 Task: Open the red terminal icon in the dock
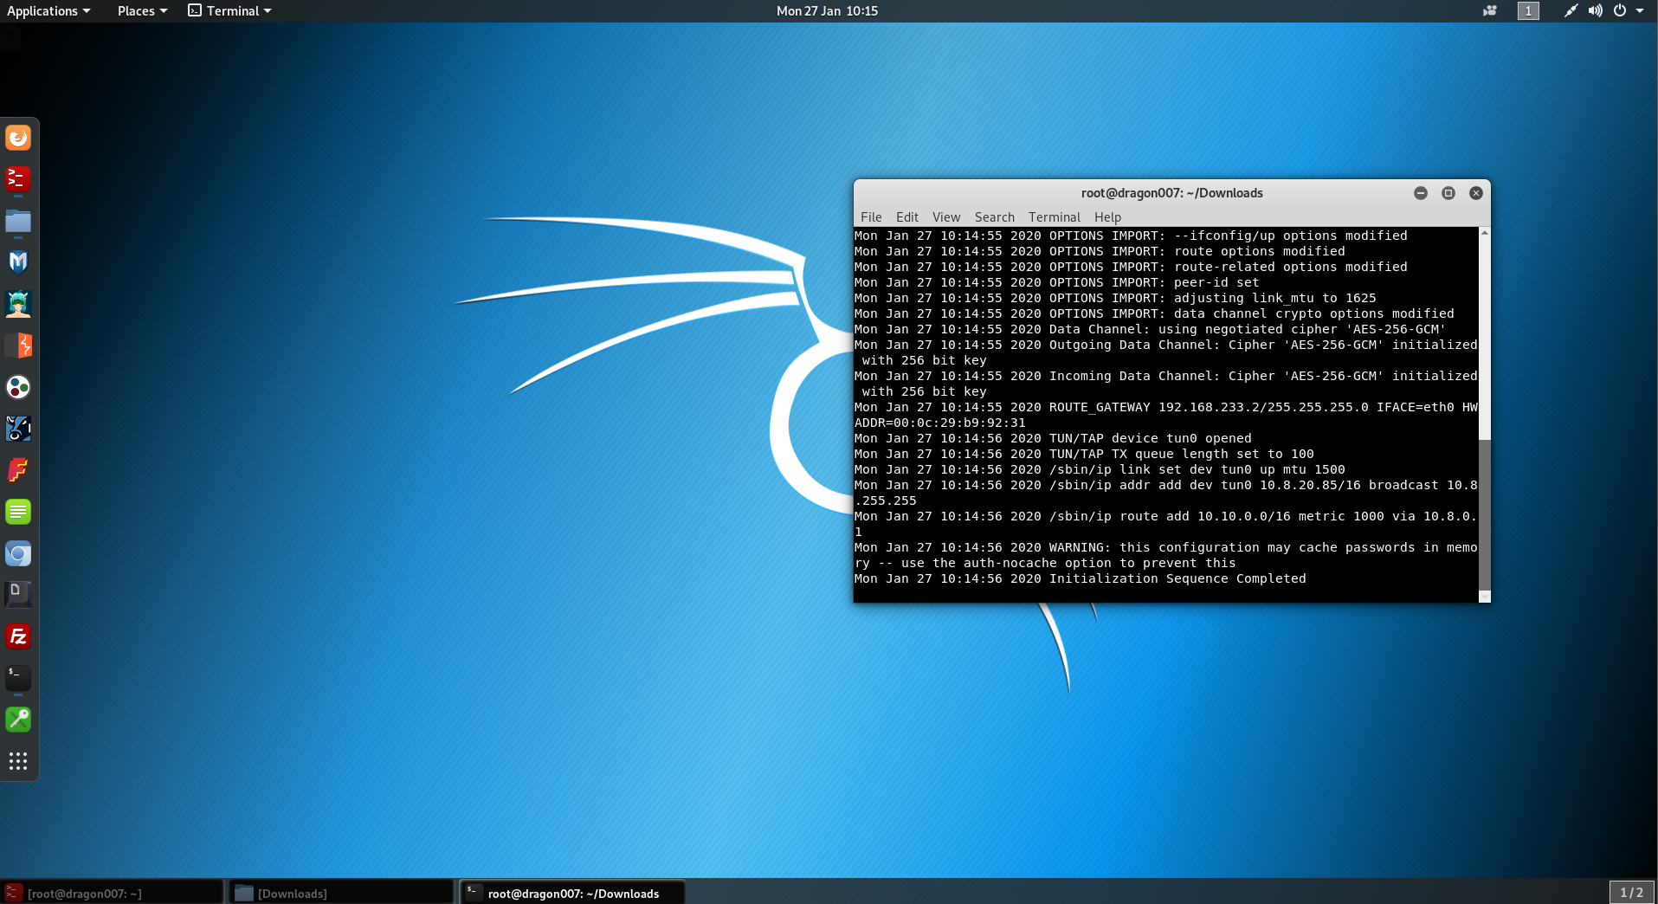pyautogui.click(x=18, y=179)
